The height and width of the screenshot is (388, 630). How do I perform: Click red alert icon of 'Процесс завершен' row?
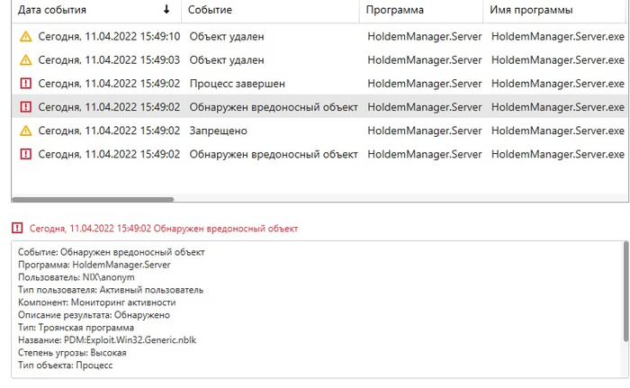(25, 84)
